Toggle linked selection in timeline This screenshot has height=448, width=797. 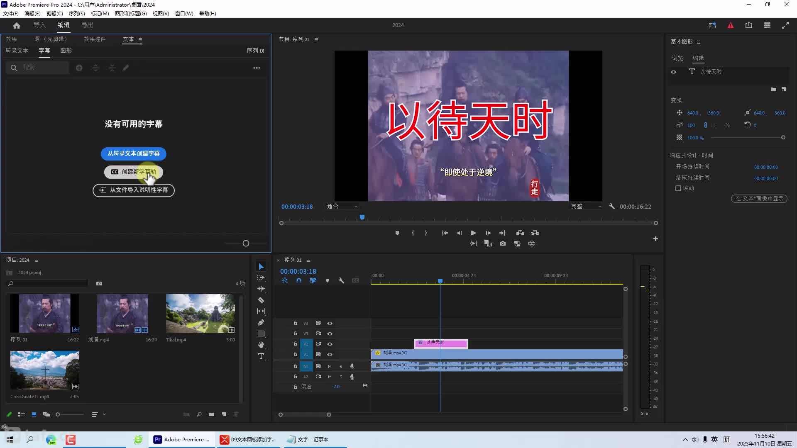[313, 281]
